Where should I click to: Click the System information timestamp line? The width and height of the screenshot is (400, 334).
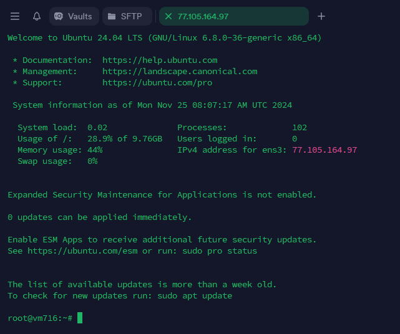point(152,105)
